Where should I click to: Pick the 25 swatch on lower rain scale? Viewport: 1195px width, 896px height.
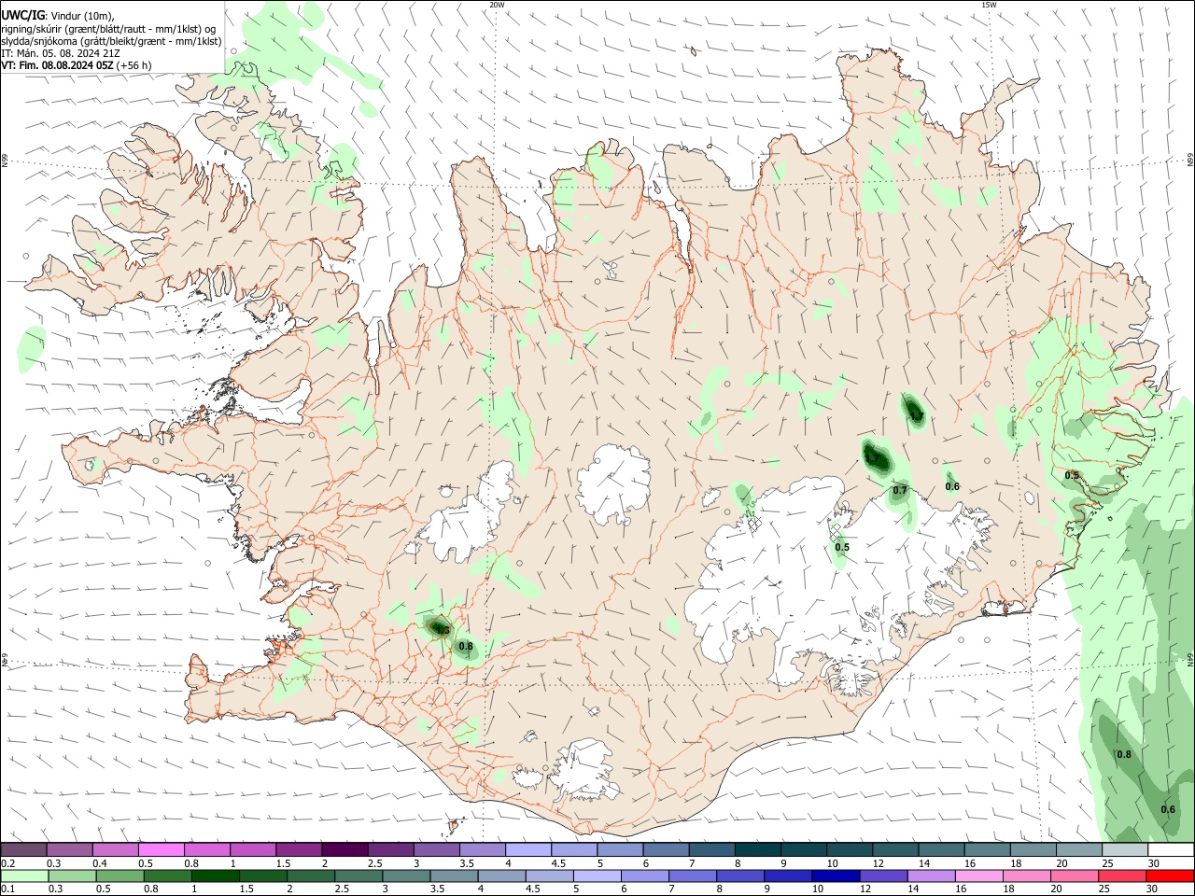coord(1122,875)
